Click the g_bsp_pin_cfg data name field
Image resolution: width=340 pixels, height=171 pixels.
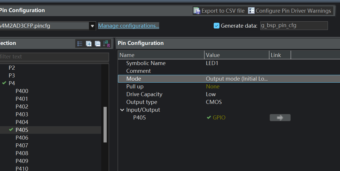point(294,26)
